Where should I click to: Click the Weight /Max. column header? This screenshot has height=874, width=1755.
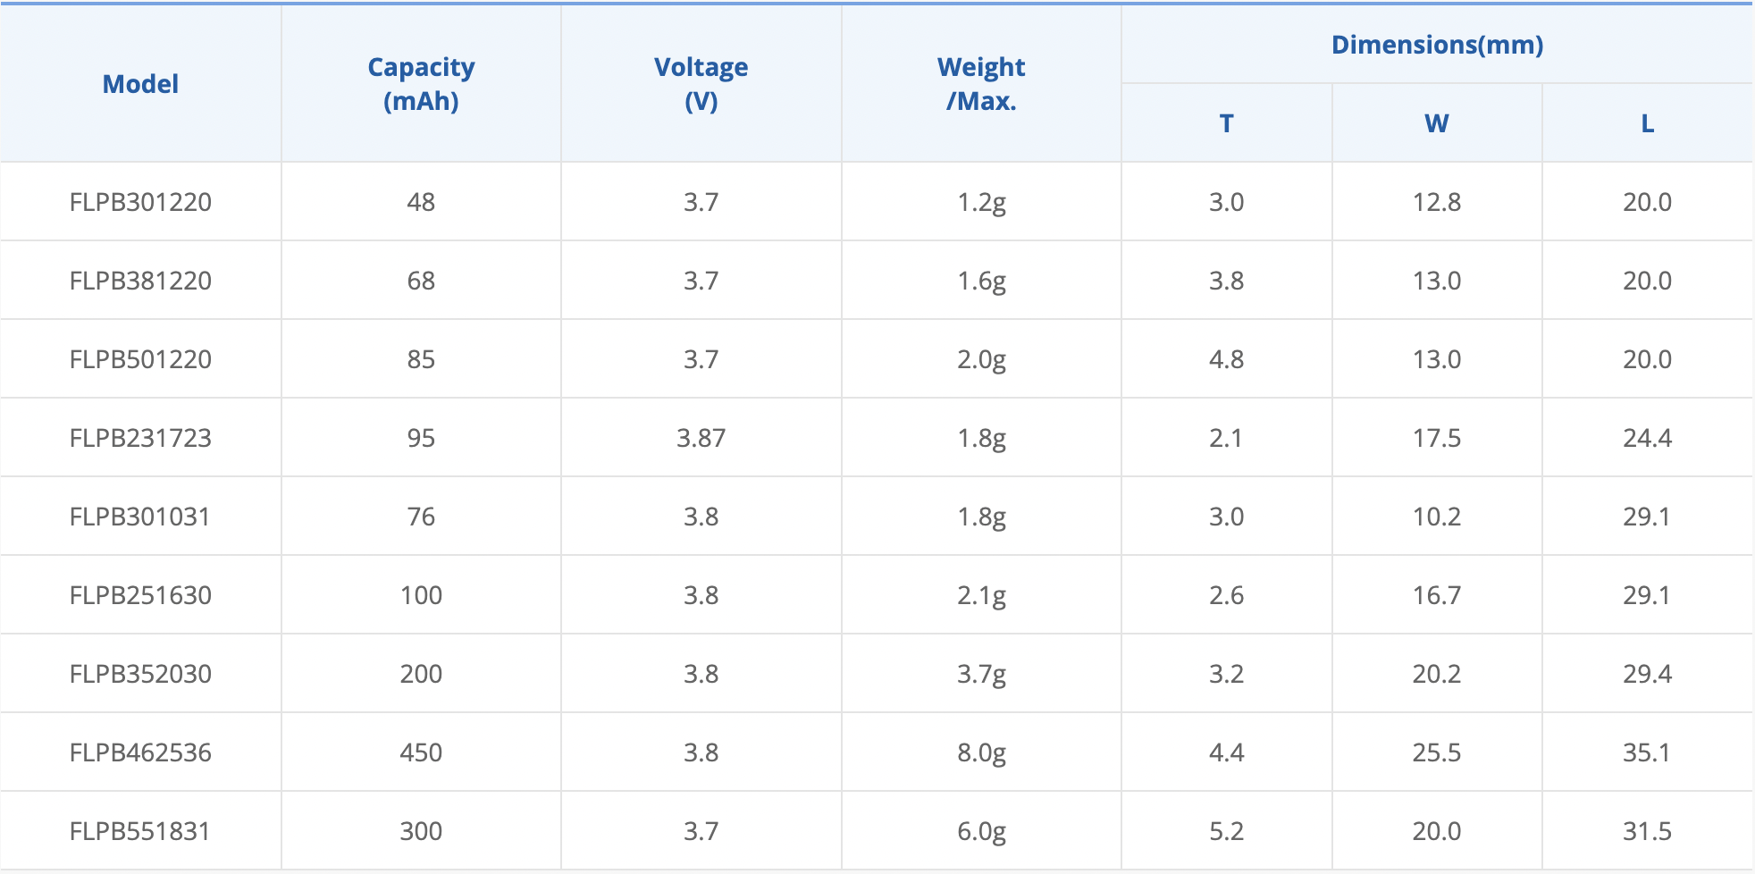coord(981,84)
